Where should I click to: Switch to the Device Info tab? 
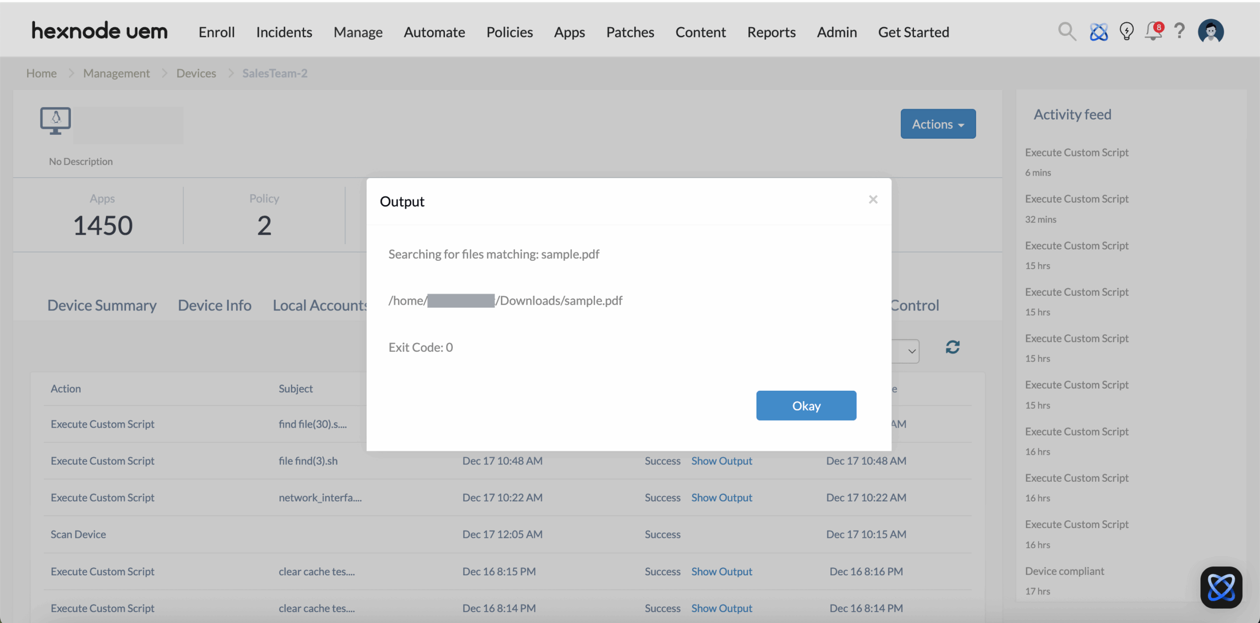coord(215,305)
